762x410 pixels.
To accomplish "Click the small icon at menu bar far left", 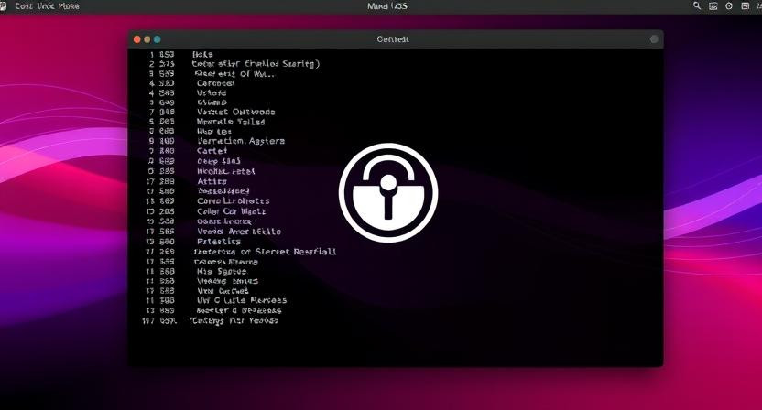I will (x=5, y=6).
